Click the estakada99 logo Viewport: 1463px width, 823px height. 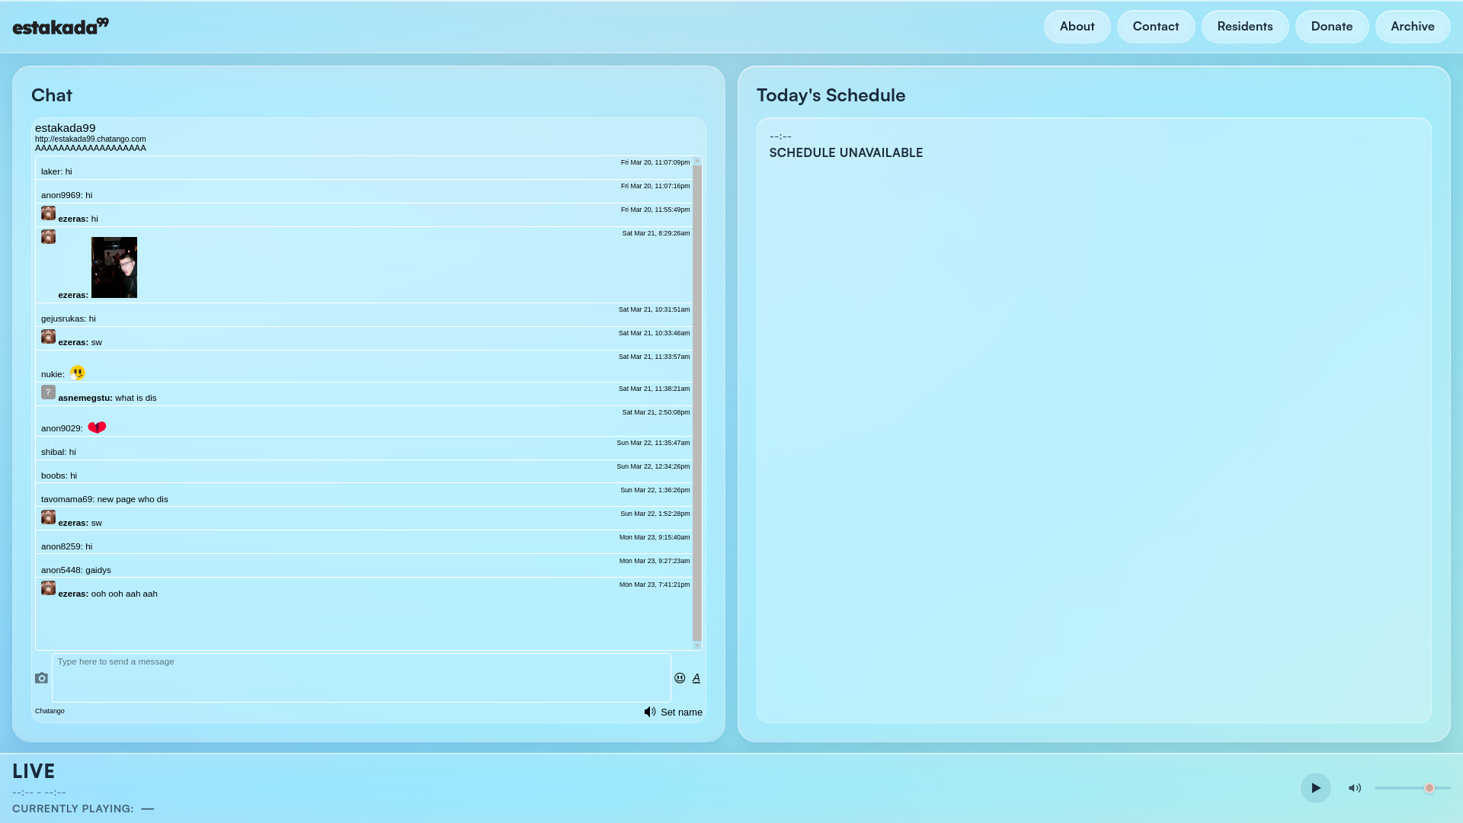[x=60, y=27]
